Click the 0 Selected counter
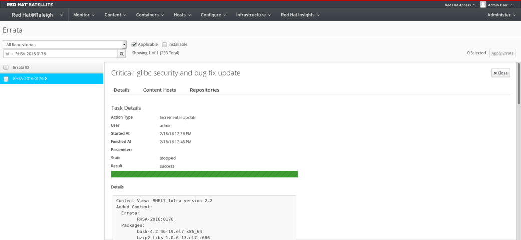The height and width of the screenshot is (240, 521). pyautogui.click(x=476, y=53)
